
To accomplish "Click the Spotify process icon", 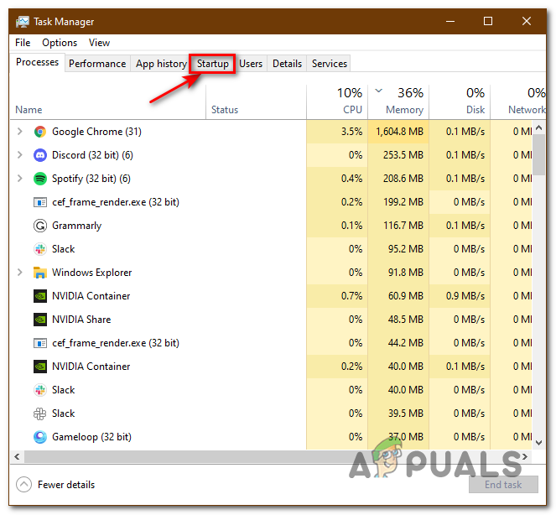I will (x=40, y=179).
